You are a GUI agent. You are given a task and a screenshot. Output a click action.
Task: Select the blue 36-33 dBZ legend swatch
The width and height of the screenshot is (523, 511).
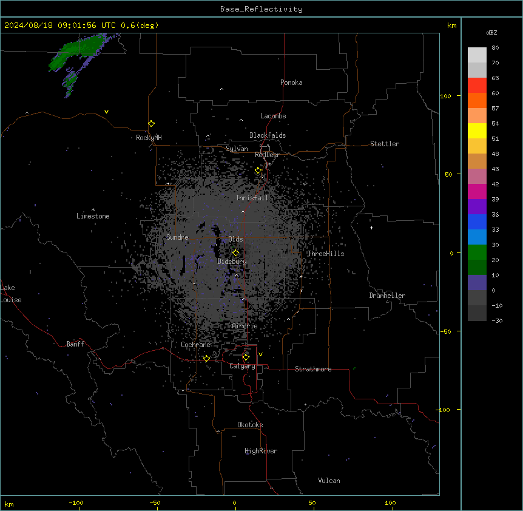pos(477,222)
